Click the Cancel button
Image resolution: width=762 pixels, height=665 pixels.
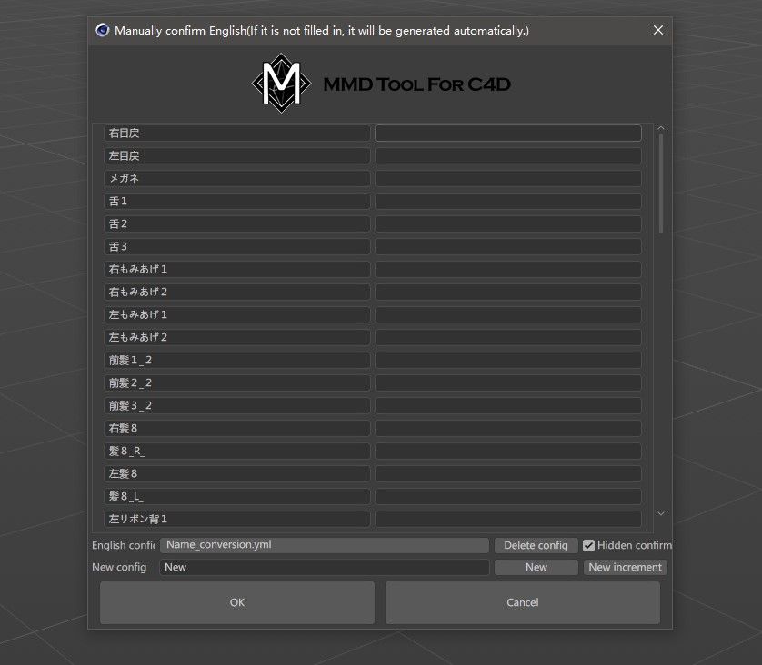pyautogui.click(x=523, y=602)
